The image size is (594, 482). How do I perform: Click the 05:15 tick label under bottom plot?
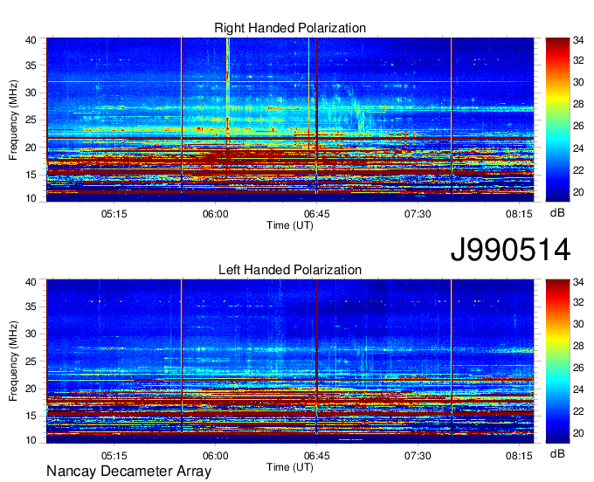coord(114,456)
